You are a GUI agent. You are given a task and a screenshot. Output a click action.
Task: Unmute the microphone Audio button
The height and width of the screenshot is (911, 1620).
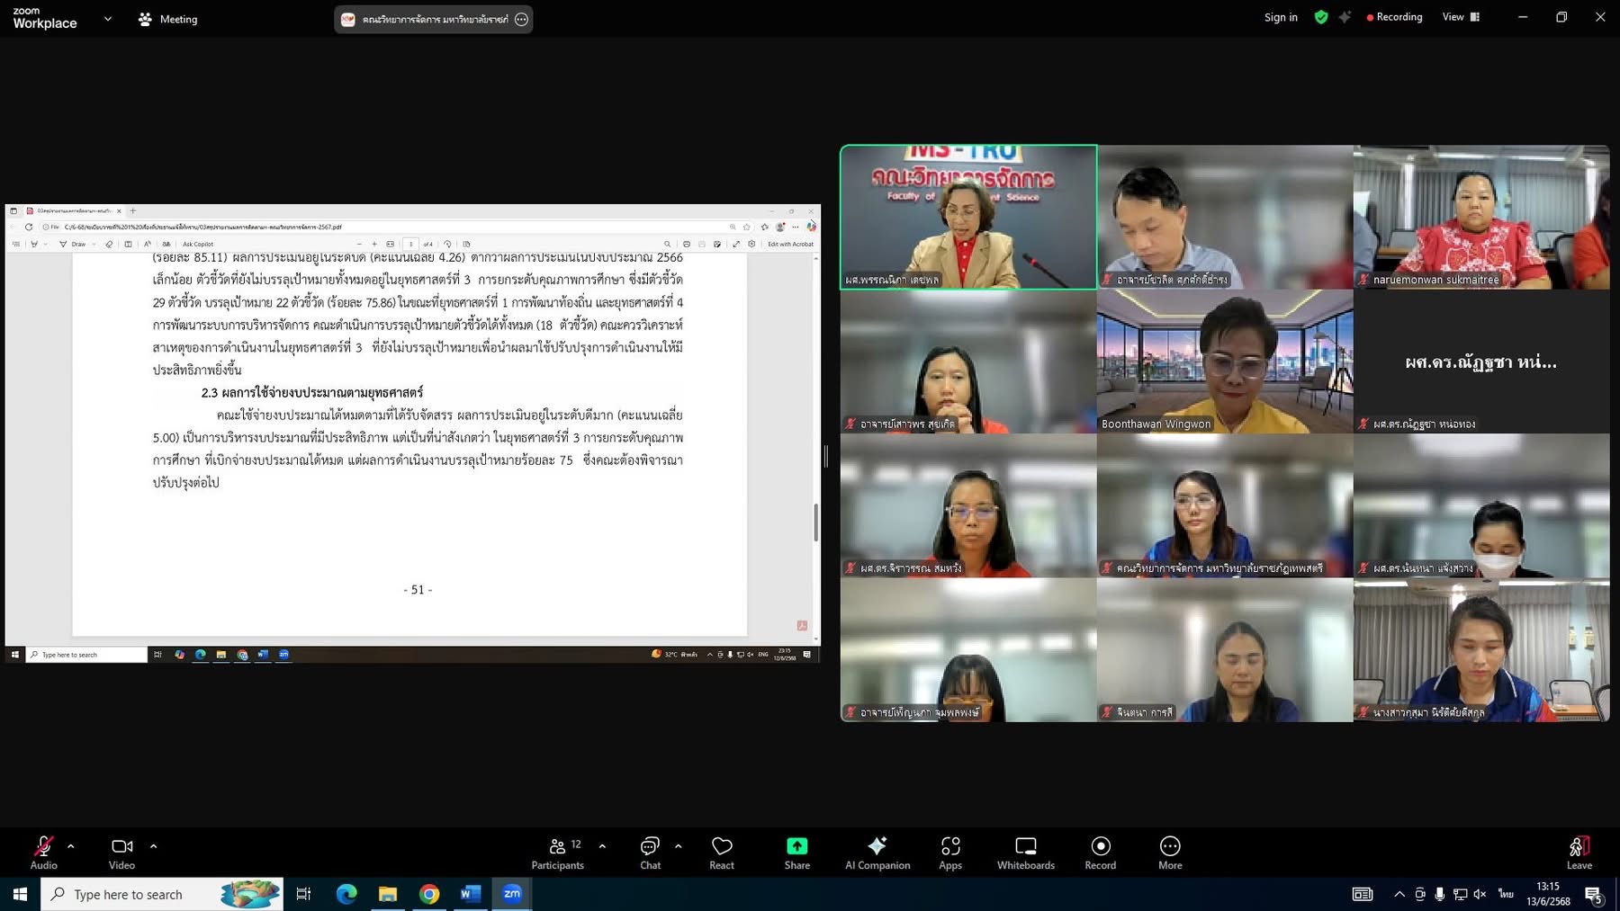pyautogui.click(x=43, y=853)
